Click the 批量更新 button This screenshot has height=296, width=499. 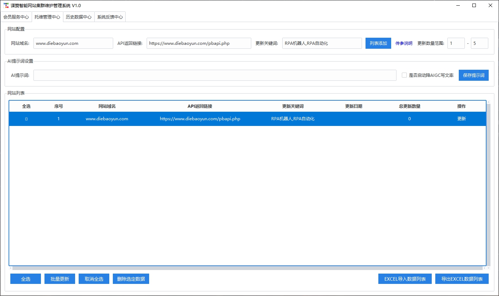(x=60, y=279)
